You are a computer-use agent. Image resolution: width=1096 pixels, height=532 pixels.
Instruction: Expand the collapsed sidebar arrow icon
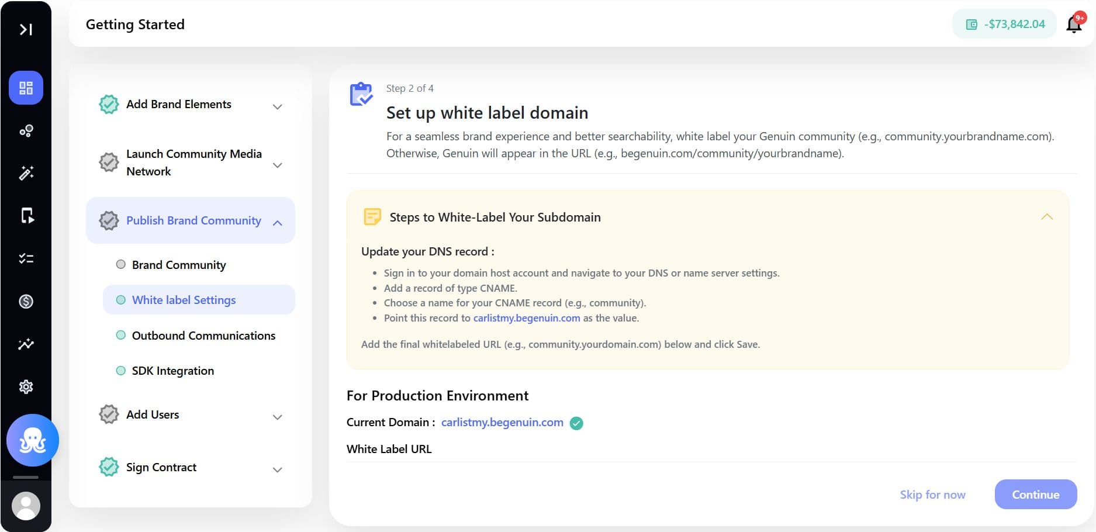click(26, 29)
